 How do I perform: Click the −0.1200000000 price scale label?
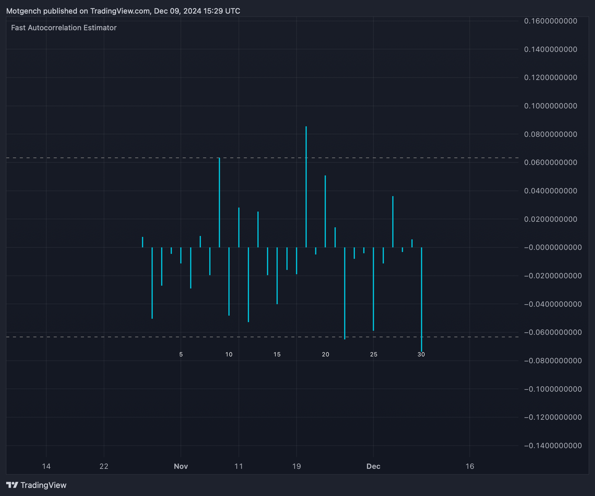pyautogui.click(x=553, y=417)
